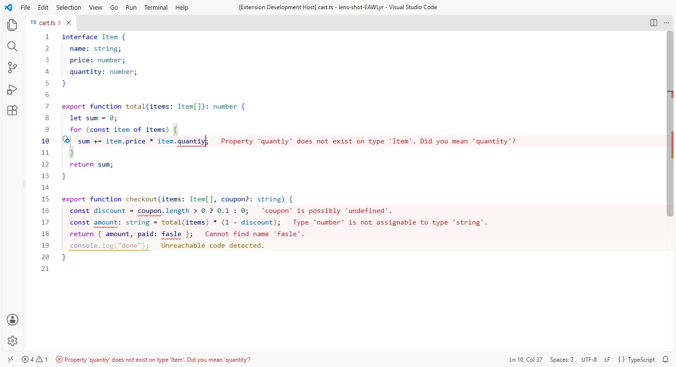
Task: Click the status bar 'quantiy' error message
Action: (153, 359)
